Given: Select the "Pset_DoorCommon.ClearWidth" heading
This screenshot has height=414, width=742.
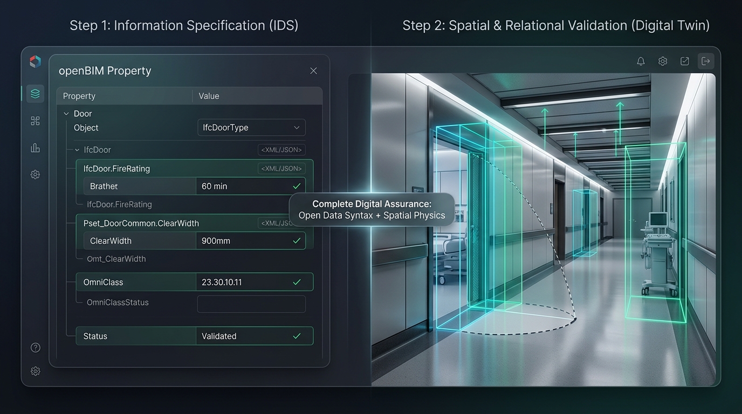Looking at the screenshot, I should (x=141, y=223).
